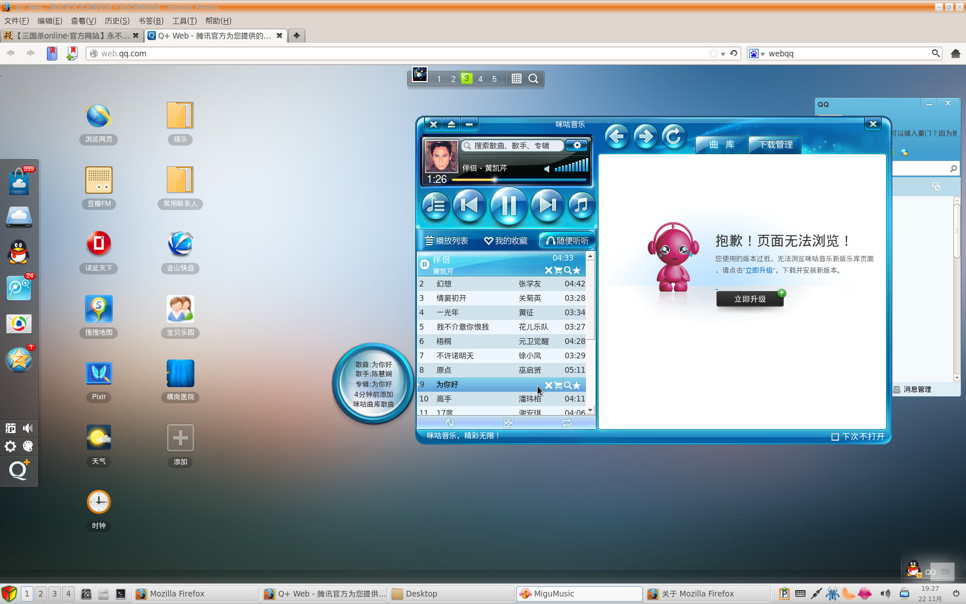The height and width of the screenshot is (604, 966).
Task: Open the theme palette icon in sidebar
Action: 28,446
